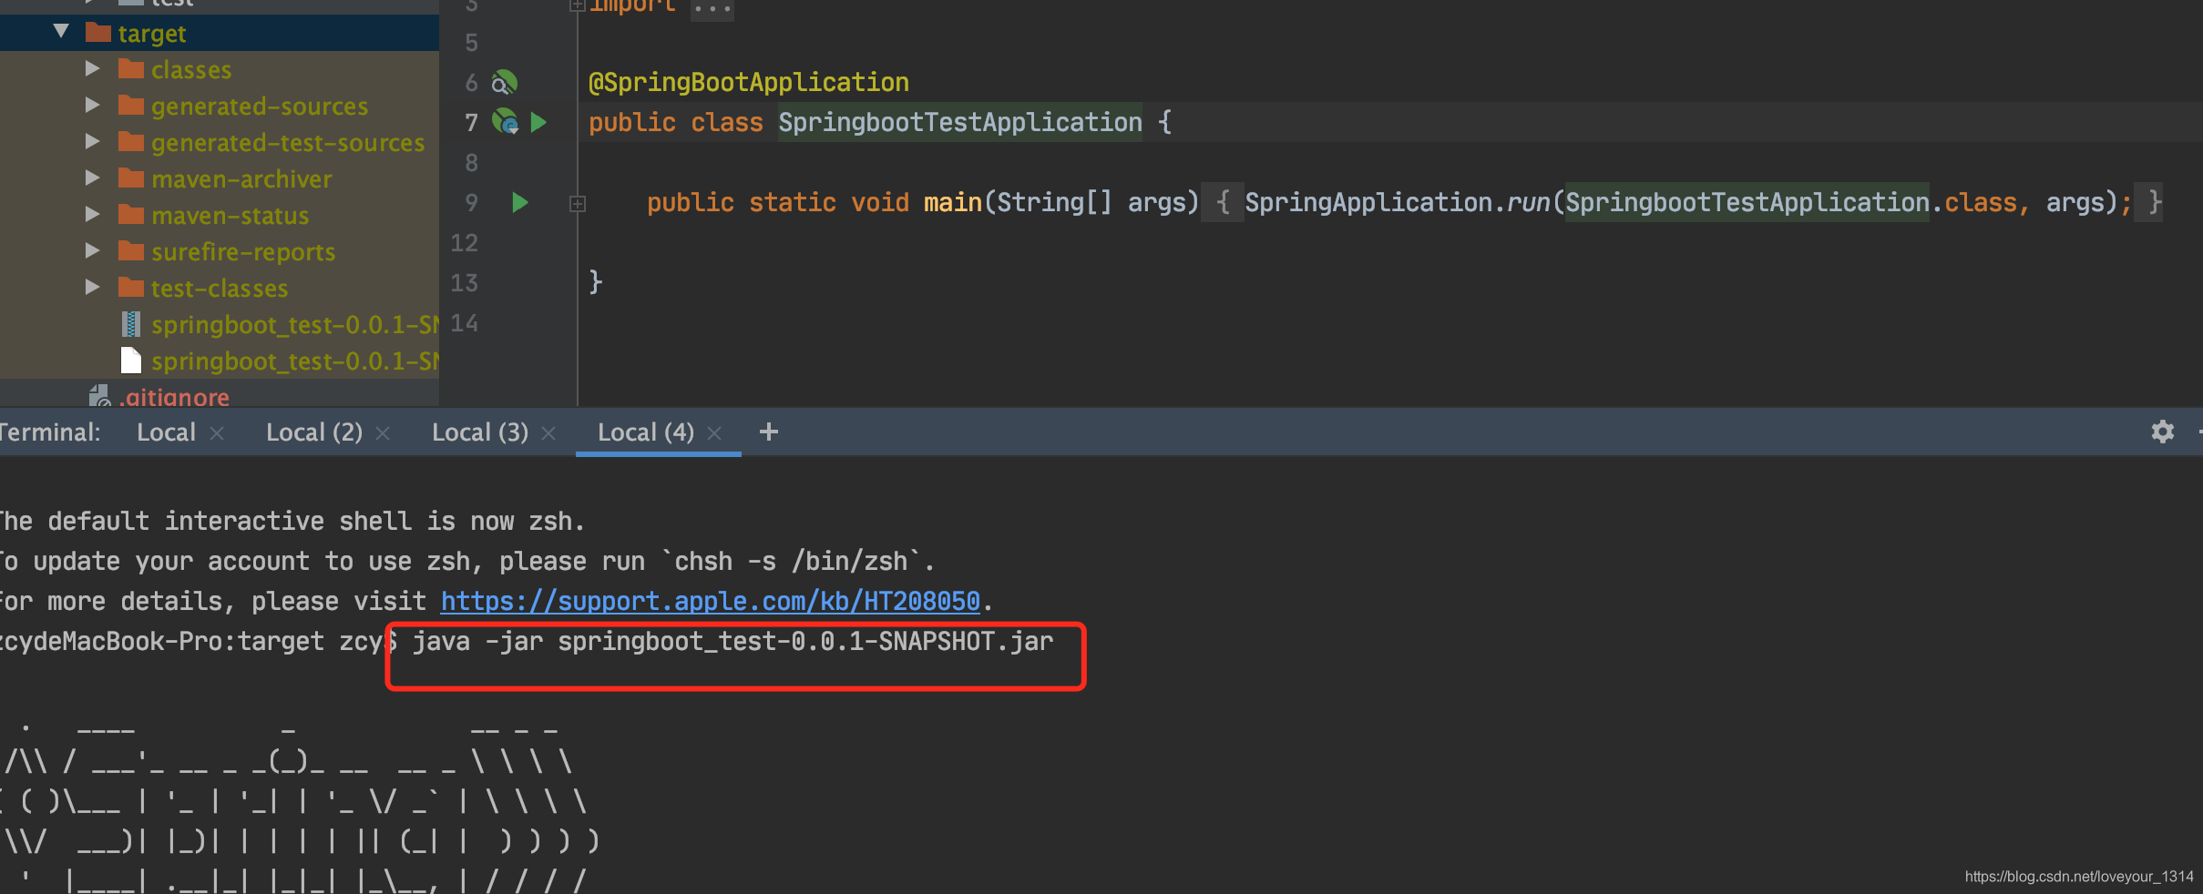Expand the folded main method region at line 9
The width and height of the screenshot is (2203, 894).
coord(578,204)
